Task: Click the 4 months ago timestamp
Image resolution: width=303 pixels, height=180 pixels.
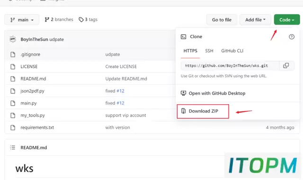Action: (x=280, y=127)
